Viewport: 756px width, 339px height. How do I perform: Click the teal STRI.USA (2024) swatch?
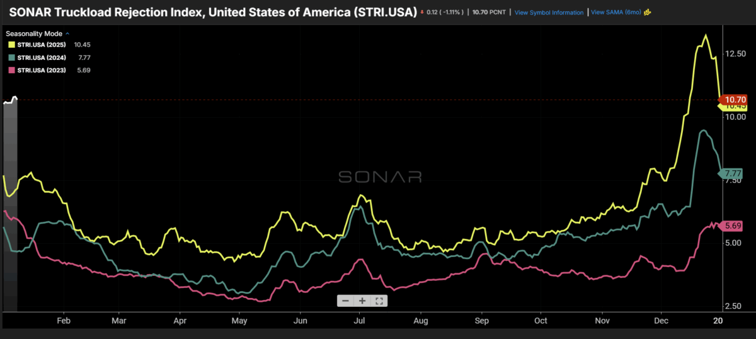pyautogui.click(x=11, y=57)
